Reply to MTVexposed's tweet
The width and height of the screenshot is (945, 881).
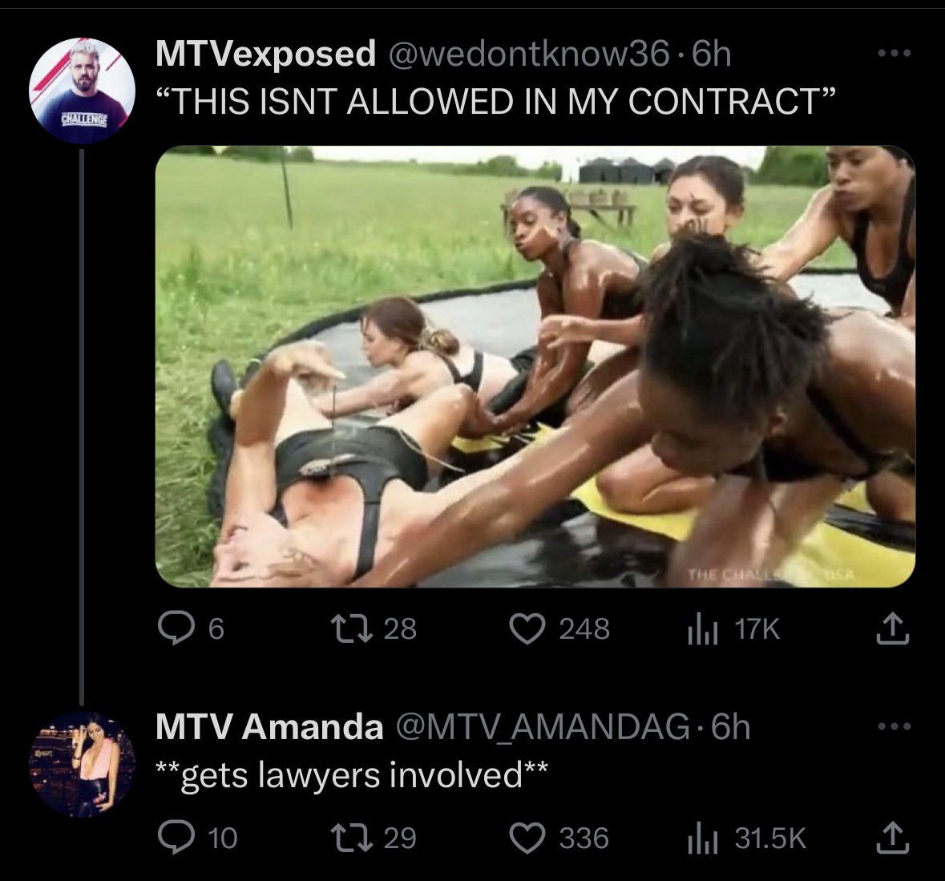point(176,628)
